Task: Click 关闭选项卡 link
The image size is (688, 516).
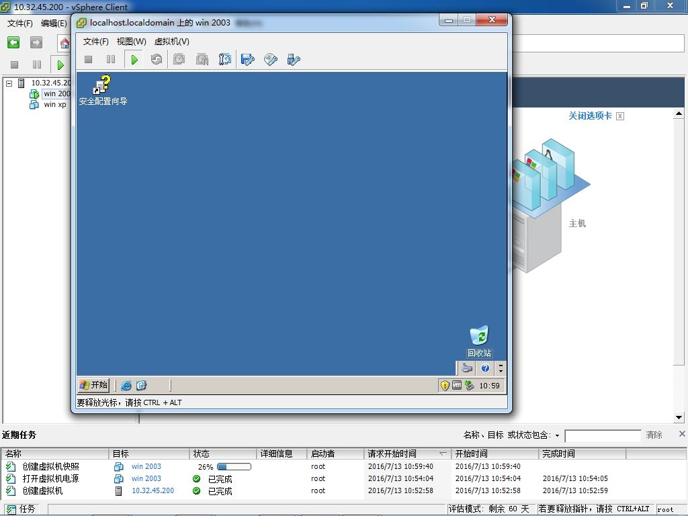Action: (590, 116)
